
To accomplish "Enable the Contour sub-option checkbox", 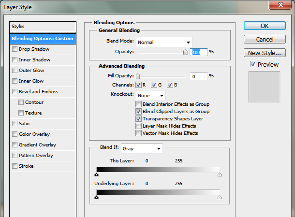I will point(21,102).
